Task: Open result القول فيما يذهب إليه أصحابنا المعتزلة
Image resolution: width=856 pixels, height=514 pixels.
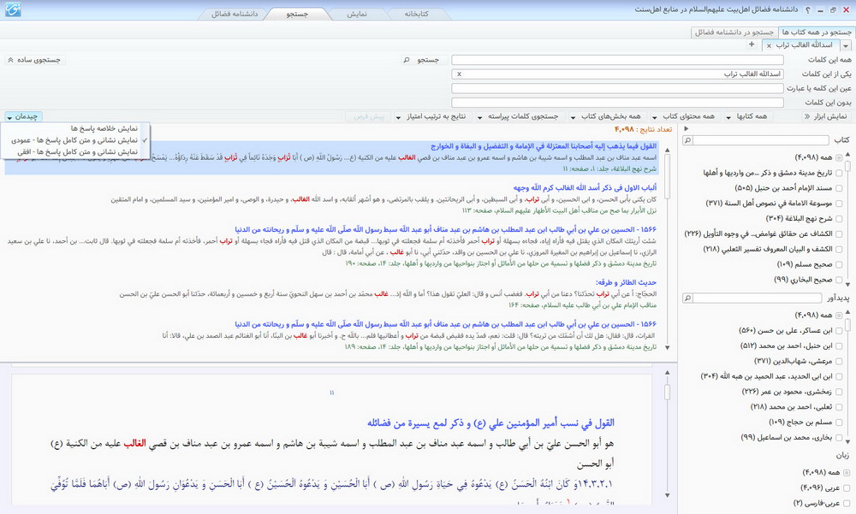Action: [544, 147]
